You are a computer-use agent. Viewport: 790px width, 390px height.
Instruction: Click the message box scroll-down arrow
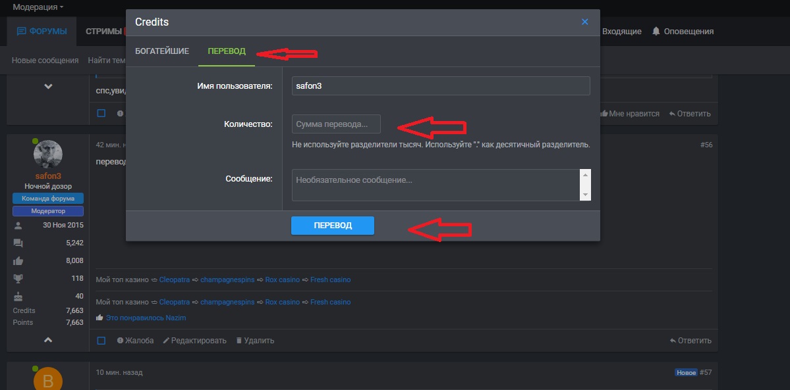(x=585, y=195)
